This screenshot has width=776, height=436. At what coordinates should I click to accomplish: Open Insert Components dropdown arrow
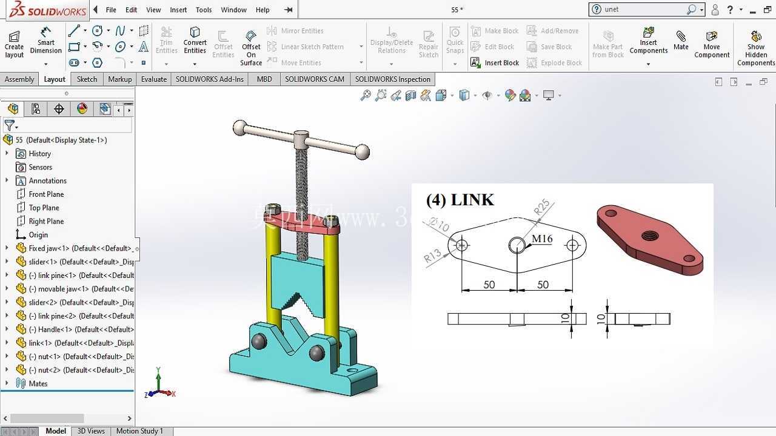click(648, 64)
